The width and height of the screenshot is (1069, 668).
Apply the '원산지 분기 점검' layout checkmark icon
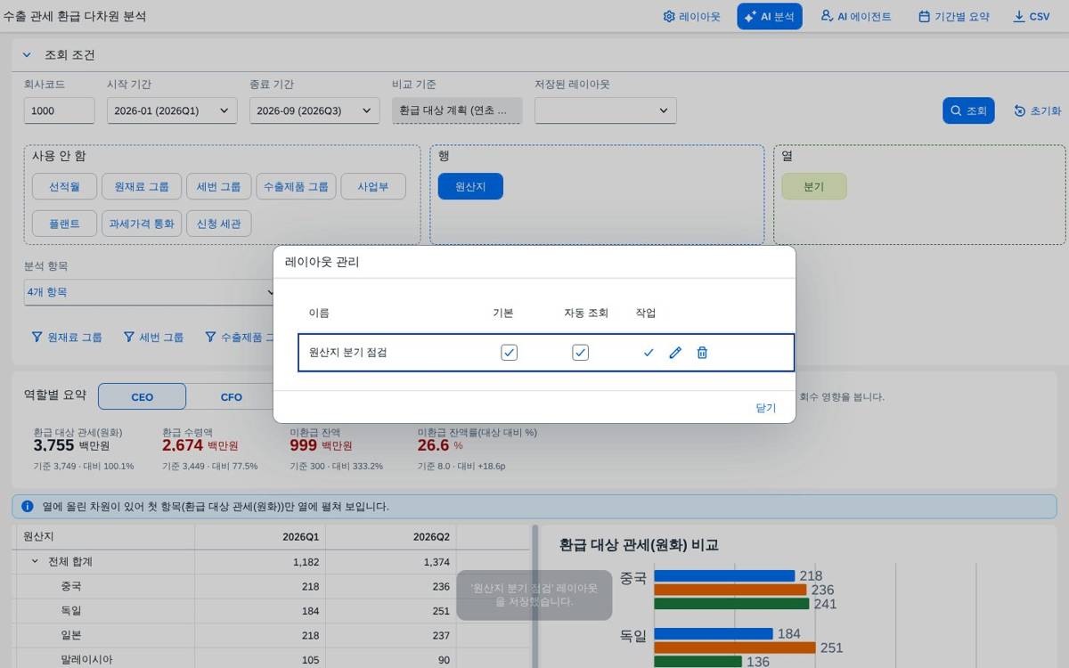click(x=649, y=353)
